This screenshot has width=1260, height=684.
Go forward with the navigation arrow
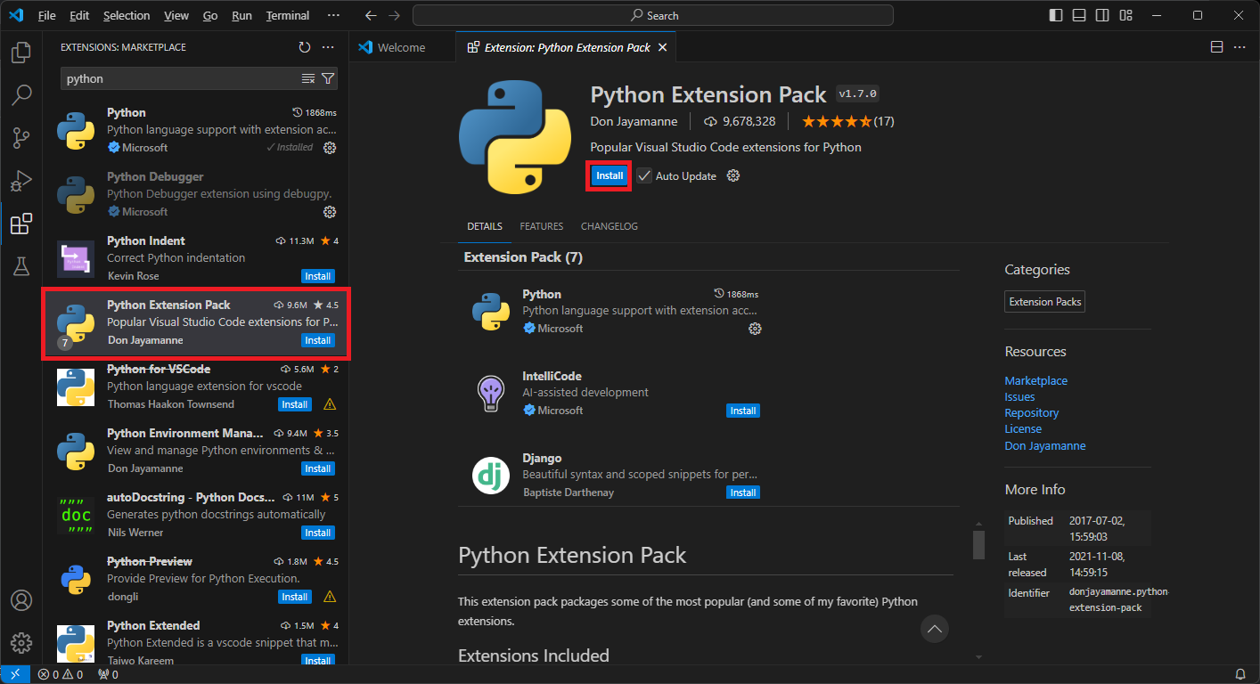[395, 15]
